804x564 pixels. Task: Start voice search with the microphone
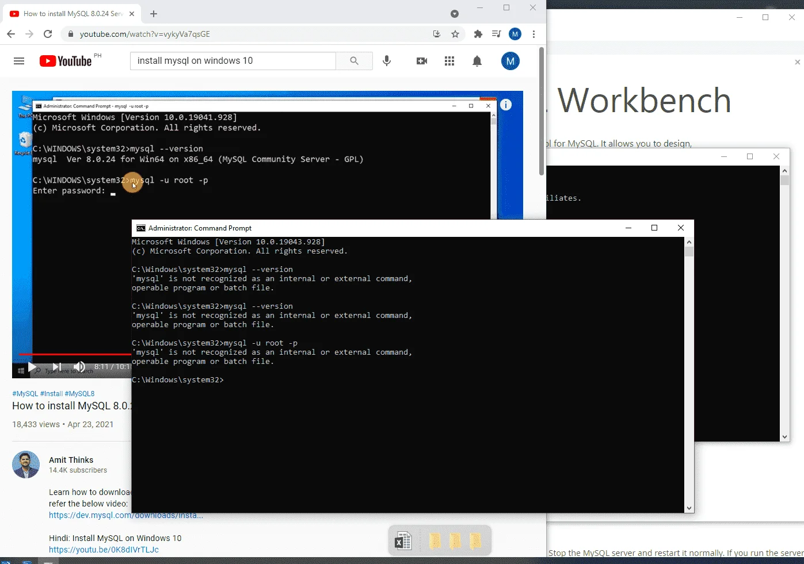387,61
